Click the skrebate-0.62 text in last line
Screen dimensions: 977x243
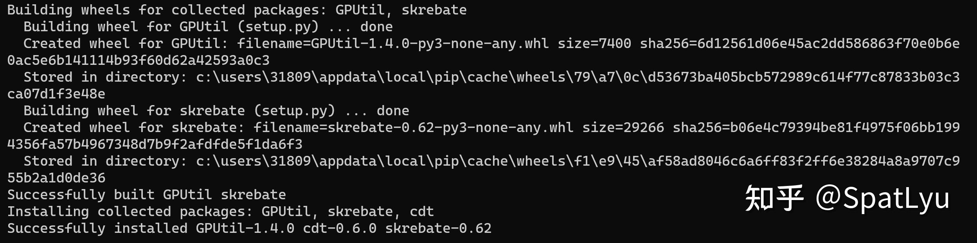tap(438, 228)
